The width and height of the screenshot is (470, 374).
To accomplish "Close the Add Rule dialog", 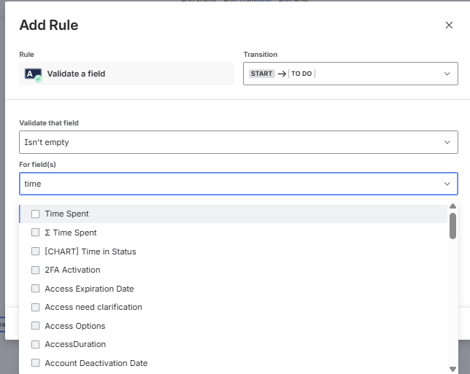I will [449, 26].
